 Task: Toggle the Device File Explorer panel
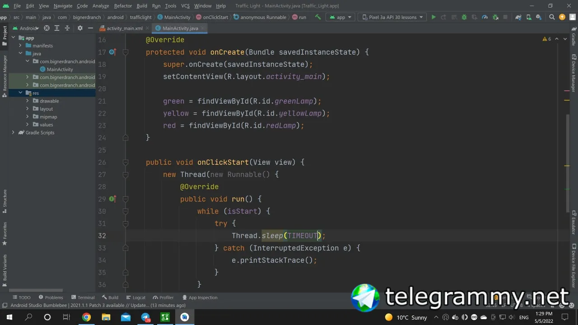point(573,265)
